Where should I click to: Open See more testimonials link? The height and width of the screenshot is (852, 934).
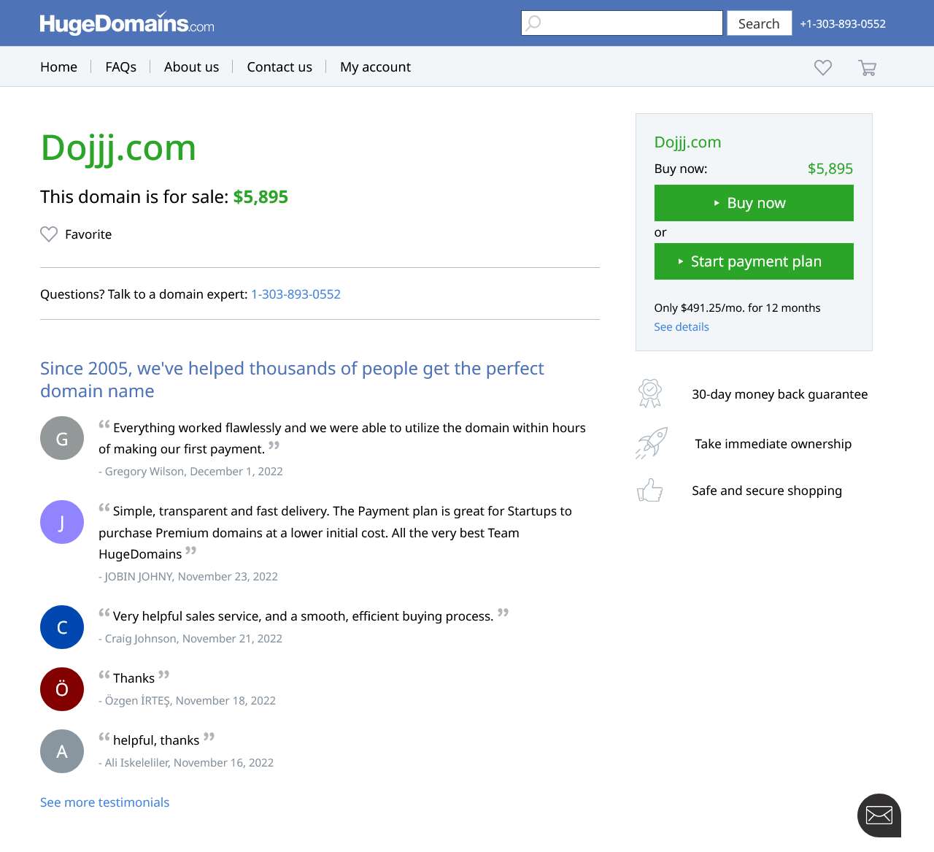pos(104,802)
